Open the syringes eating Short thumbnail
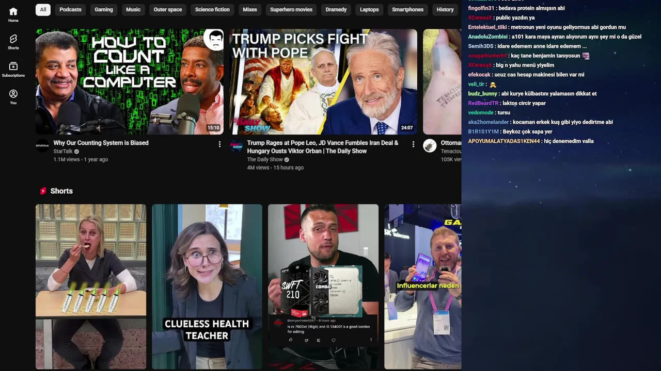661x371 pixels. coord(91,286)
